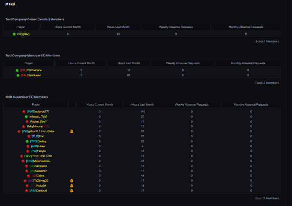Select the 53 hours value for Emy[ToV]

pos(118,34)
